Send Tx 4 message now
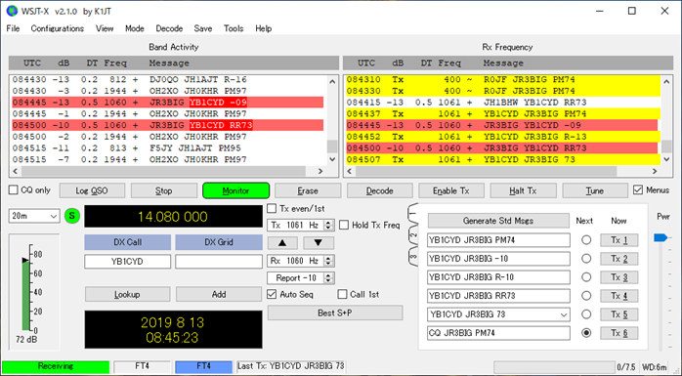The height and width of the screenshot is (376, 682). tap(618, 296)
